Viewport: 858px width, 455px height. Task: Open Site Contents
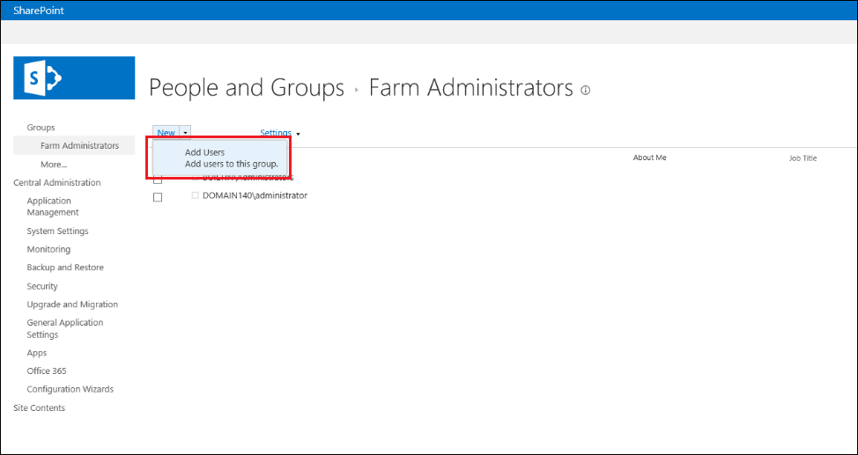(x=40, y=408)
